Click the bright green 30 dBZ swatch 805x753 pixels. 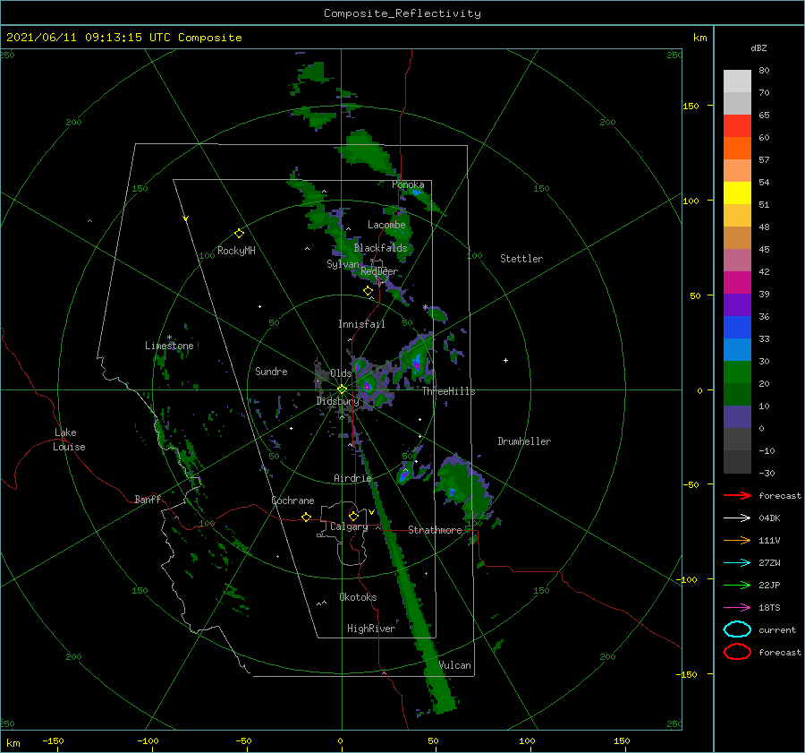(737, 372)
